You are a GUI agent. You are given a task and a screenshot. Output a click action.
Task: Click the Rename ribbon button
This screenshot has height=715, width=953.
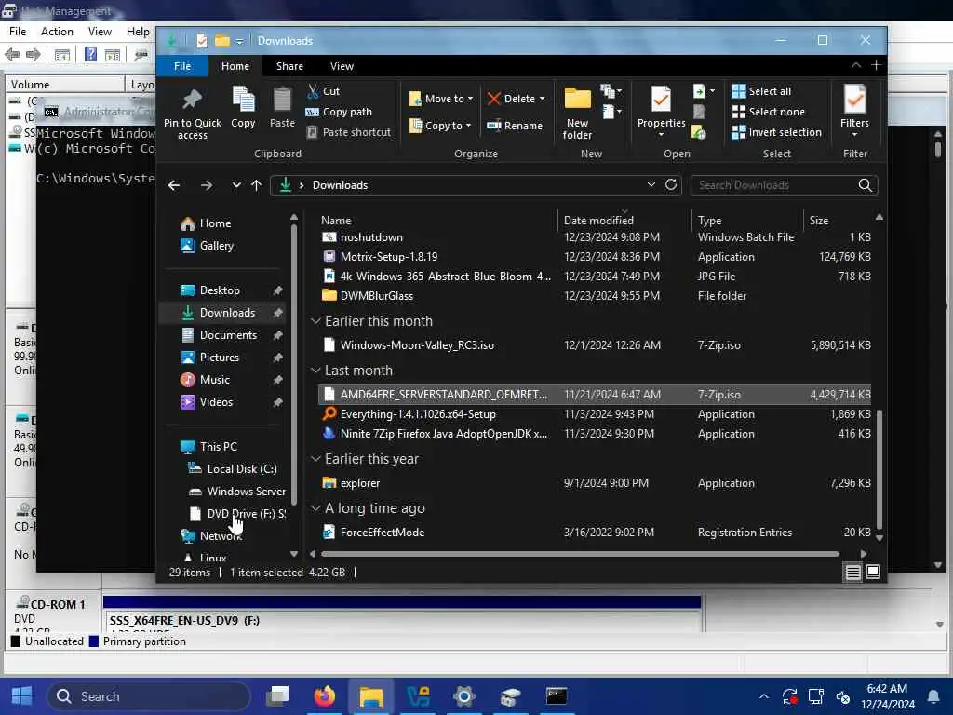(x=515, y=126)
